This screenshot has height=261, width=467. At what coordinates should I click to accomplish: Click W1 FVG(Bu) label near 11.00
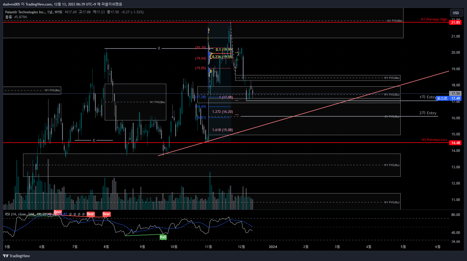[x=392, y=202]
